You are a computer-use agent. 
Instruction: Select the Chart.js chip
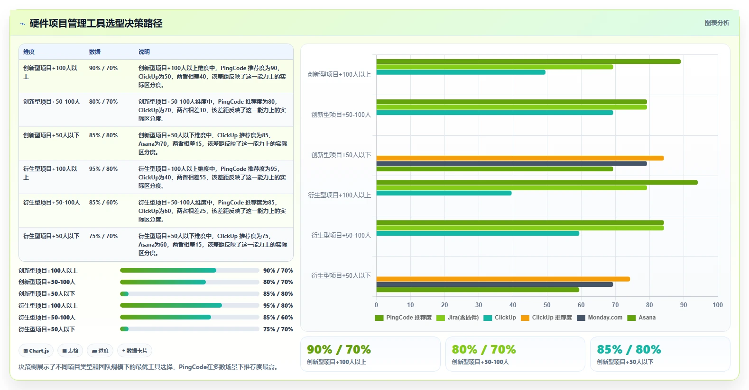click(37, 351)
